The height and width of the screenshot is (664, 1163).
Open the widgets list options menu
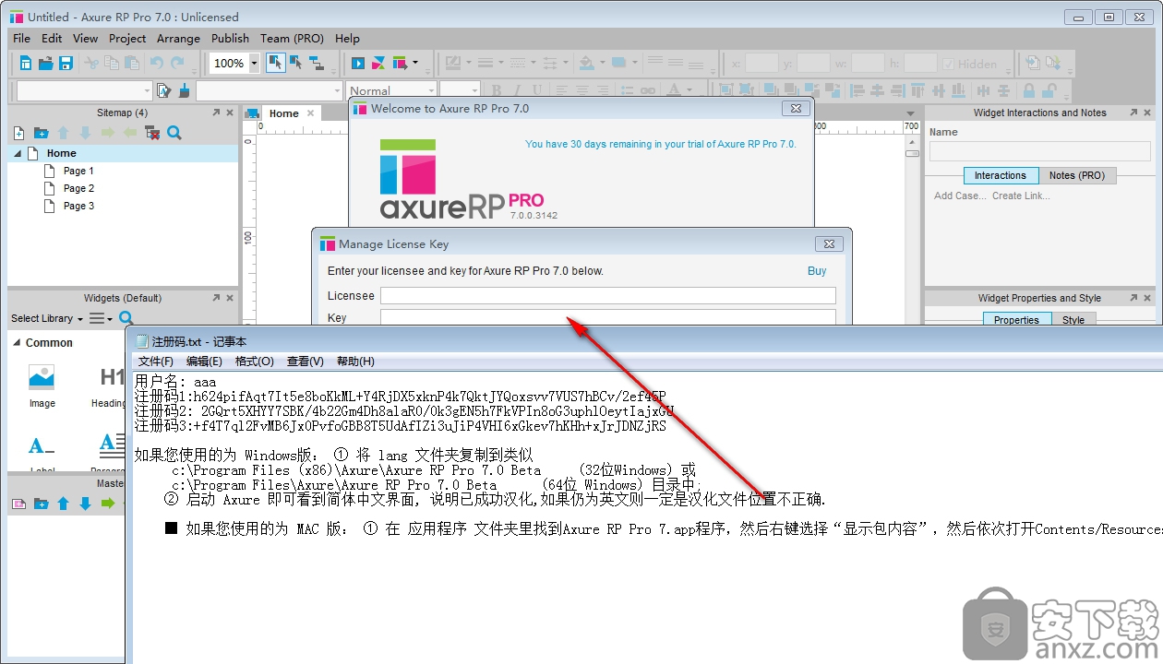[101, 318]
